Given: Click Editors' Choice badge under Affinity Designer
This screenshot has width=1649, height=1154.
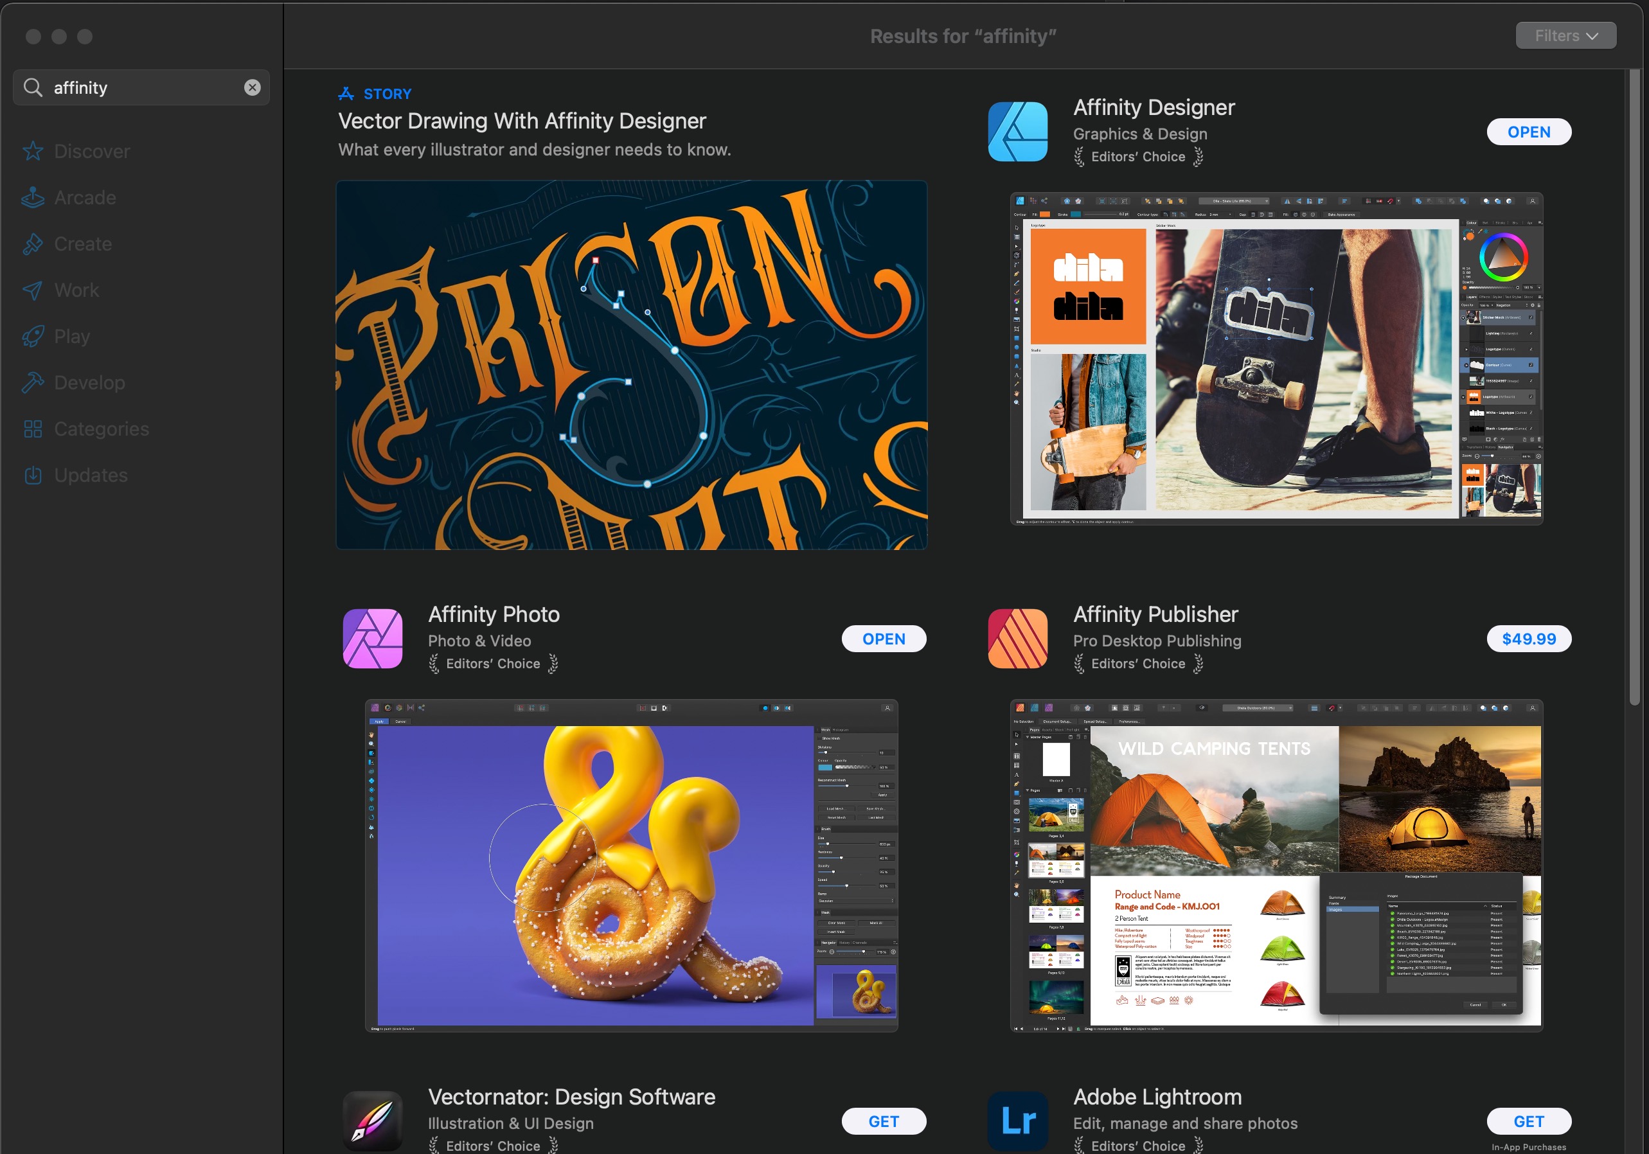Looking at the screenshot, I should pyautogui.click(x=1137, y=157).
